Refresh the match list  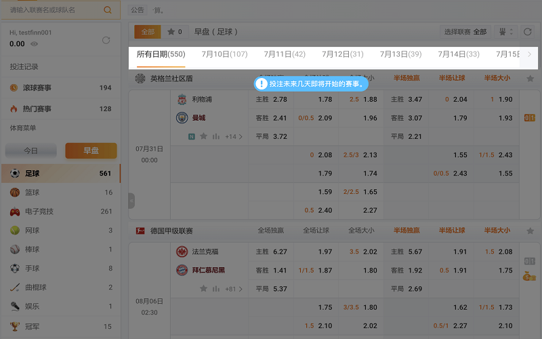click(x=528, y=32)
